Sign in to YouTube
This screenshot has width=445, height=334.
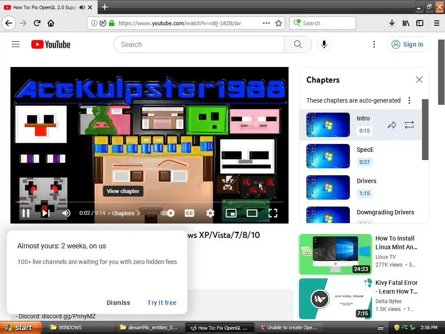pos(408,44)
